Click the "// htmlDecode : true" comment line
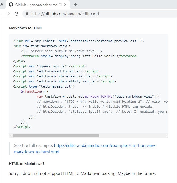The width and height of the screenshot is (177, 183). click(95, 106)
